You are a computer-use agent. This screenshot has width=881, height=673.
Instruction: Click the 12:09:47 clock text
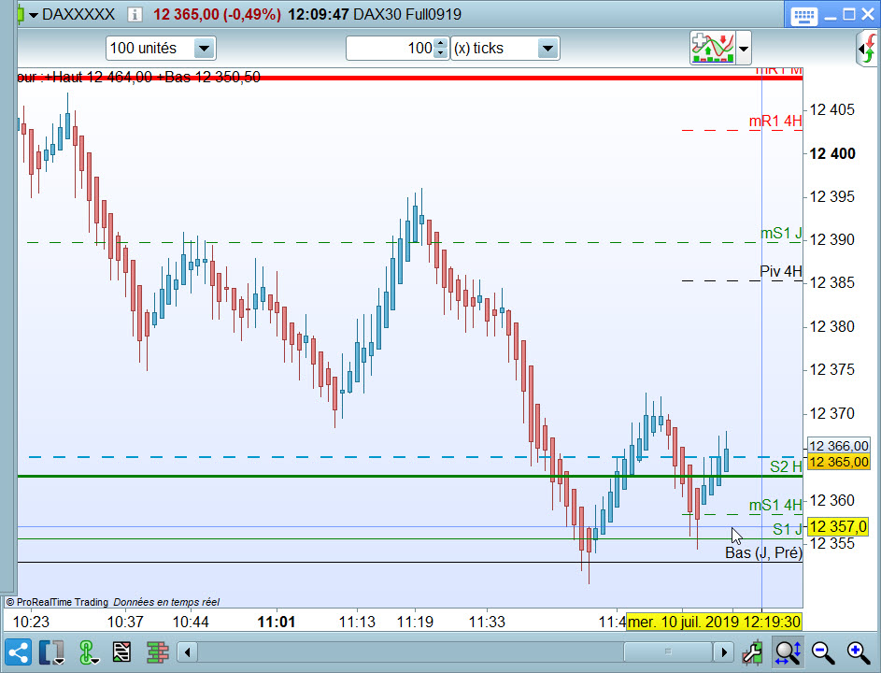[x=319, y=14]
